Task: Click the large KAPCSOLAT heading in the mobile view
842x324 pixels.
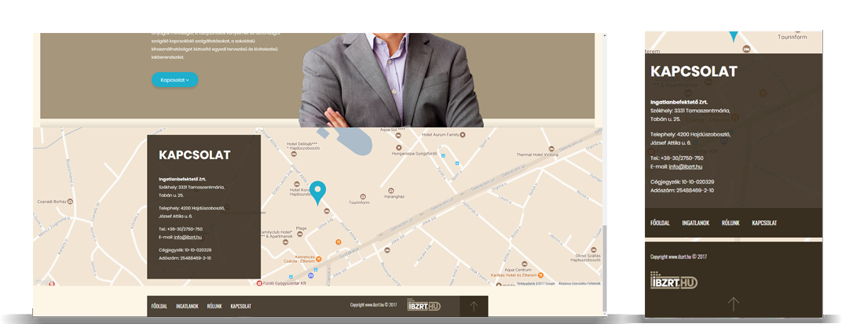Action: pos(694,71)
